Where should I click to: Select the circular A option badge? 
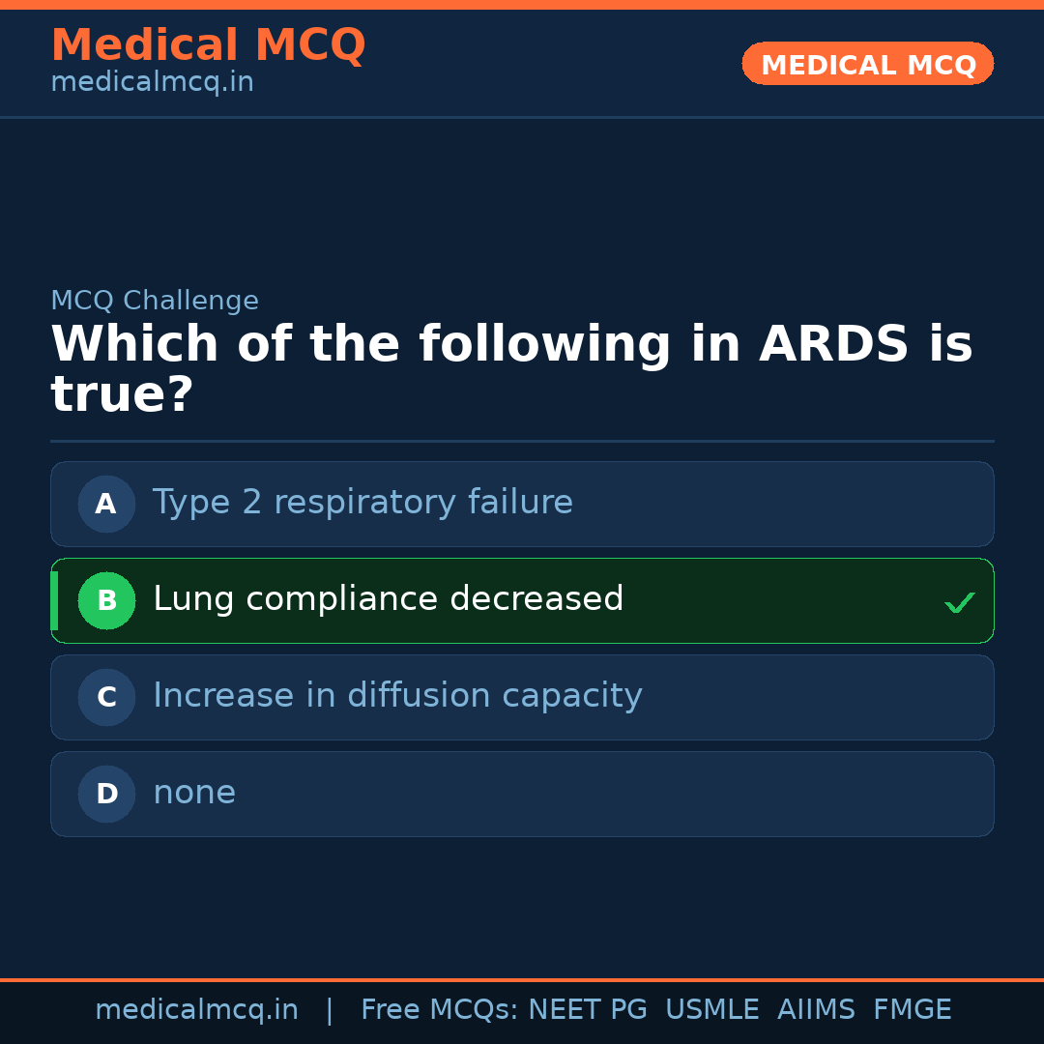(x=106, y=504)
